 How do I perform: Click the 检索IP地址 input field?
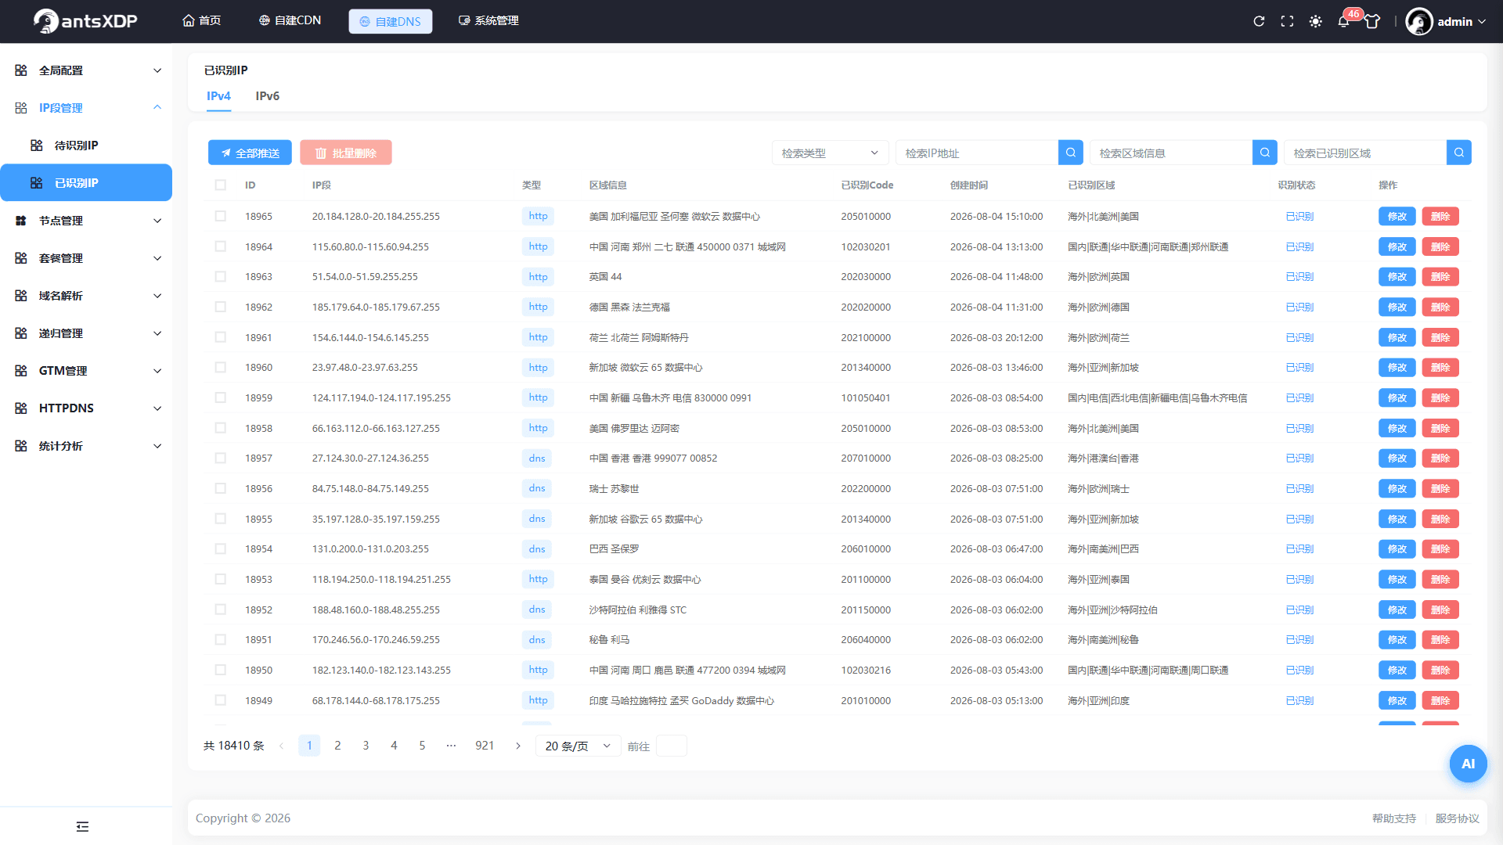(x=976, y=153)
